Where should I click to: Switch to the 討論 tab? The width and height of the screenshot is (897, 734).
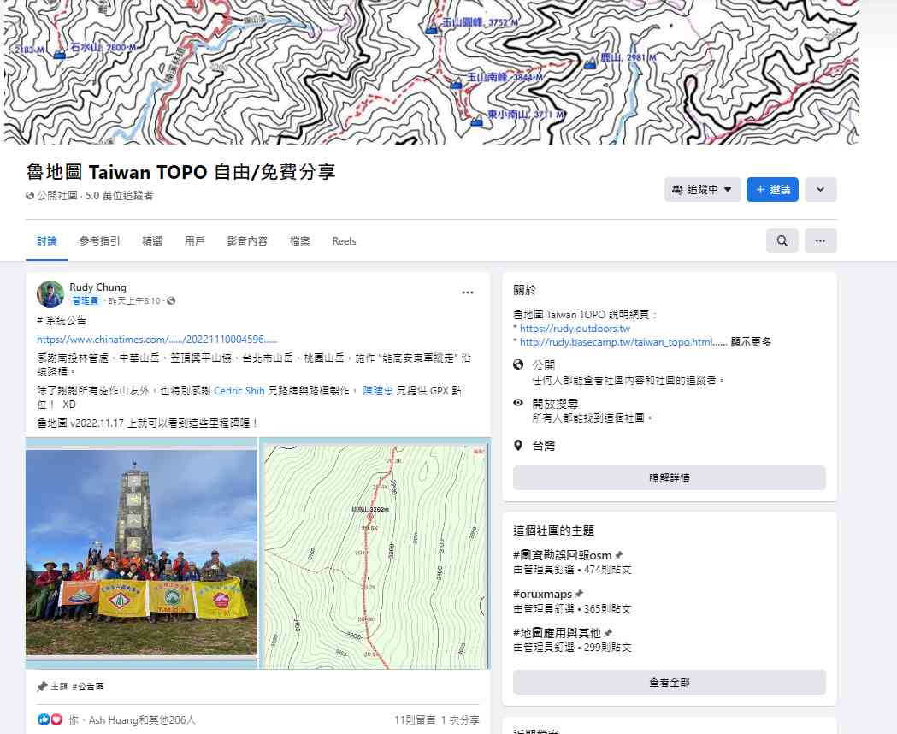pos(47,241)
